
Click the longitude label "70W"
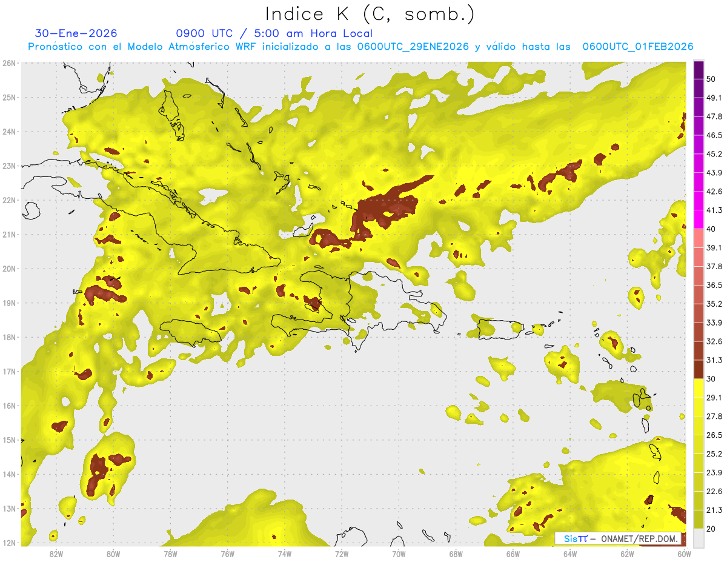coord(399,554)
